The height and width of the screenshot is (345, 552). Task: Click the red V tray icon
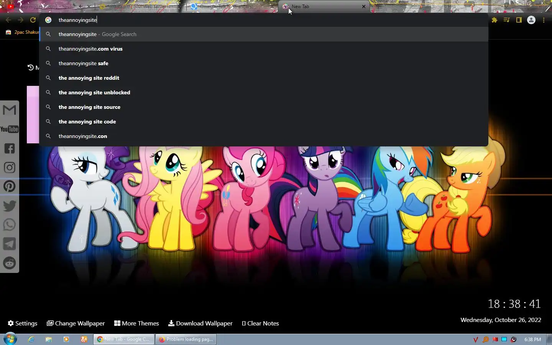476,339
